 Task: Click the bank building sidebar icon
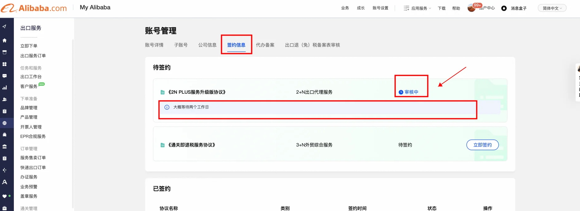click(x=5, y=147)
